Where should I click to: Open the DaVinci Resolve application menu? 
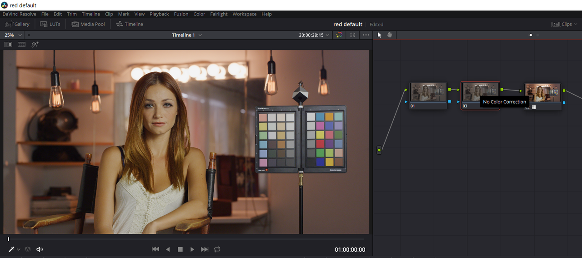point(19,14)
